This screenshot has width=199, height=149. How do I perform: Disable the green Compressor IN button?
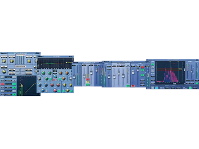click(x=14, y=84)
